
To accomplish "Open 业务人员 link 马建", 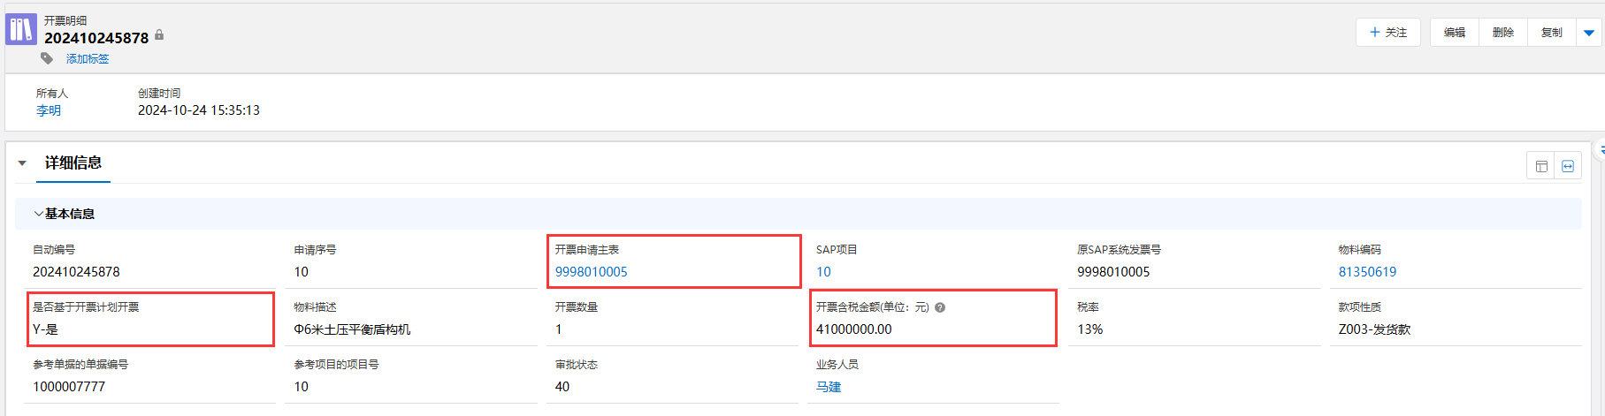I will 829,387.
